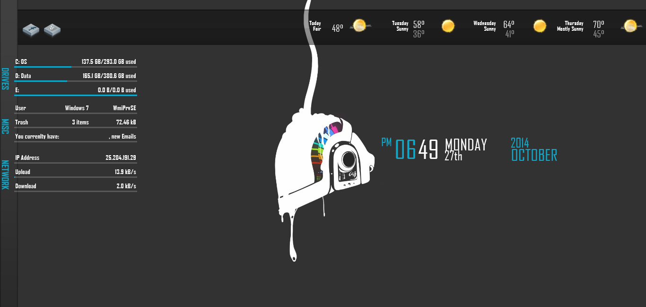Click the '72.46 kB' trash size

(126, 122)
